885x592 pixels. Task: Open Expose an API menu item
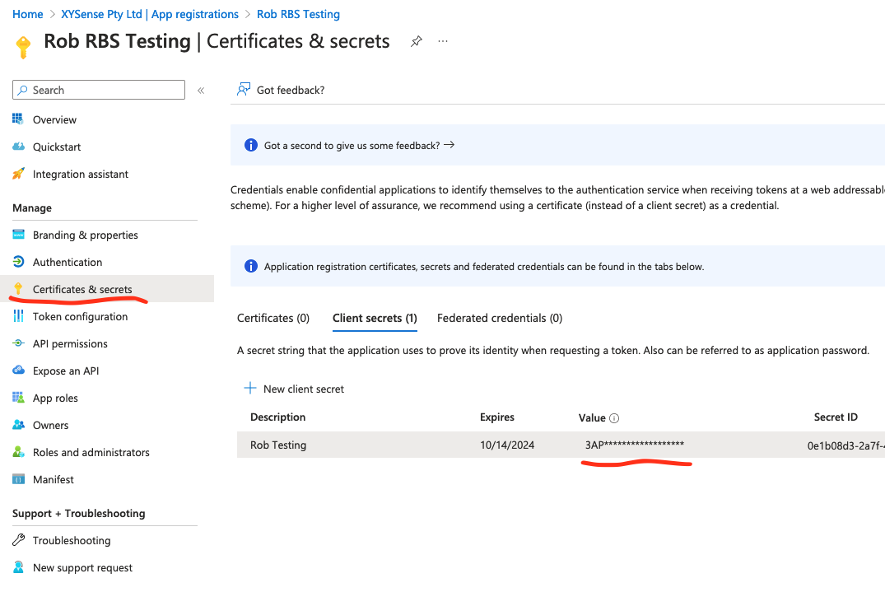[66, 371]
